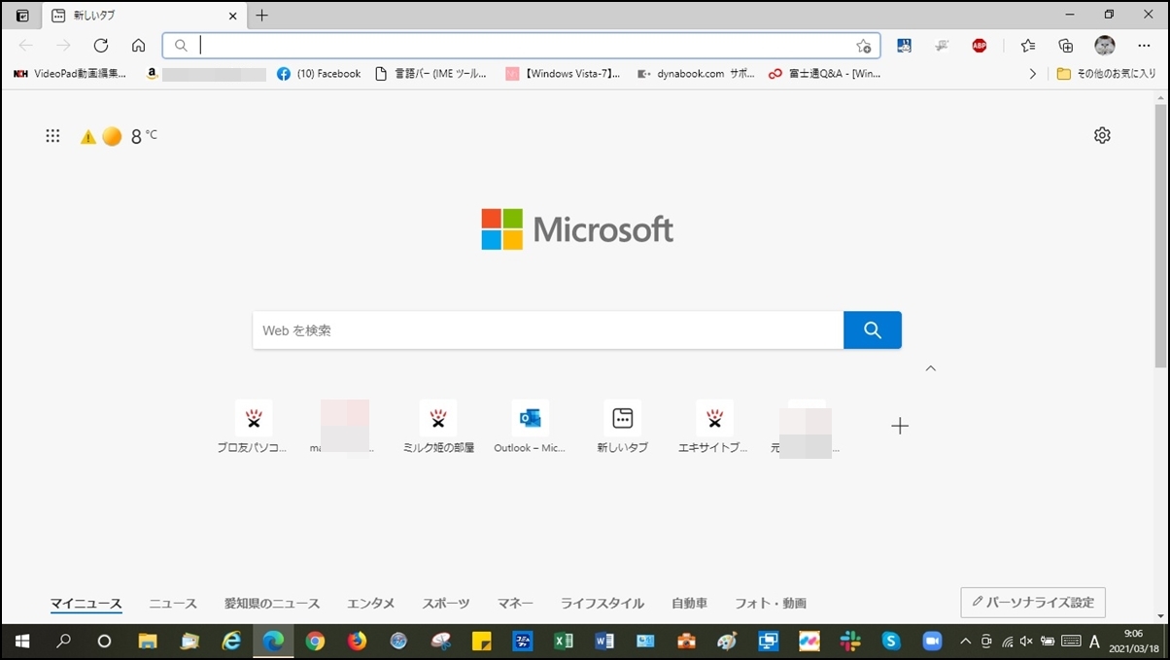Image resolution: width=1170 pixels, height=660 pixels.
Task: Click the page refresh icon
Action: tap(101, 46)
